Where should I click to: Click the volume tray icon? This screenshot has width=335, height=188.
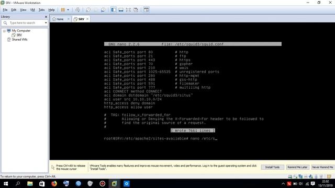301,184
